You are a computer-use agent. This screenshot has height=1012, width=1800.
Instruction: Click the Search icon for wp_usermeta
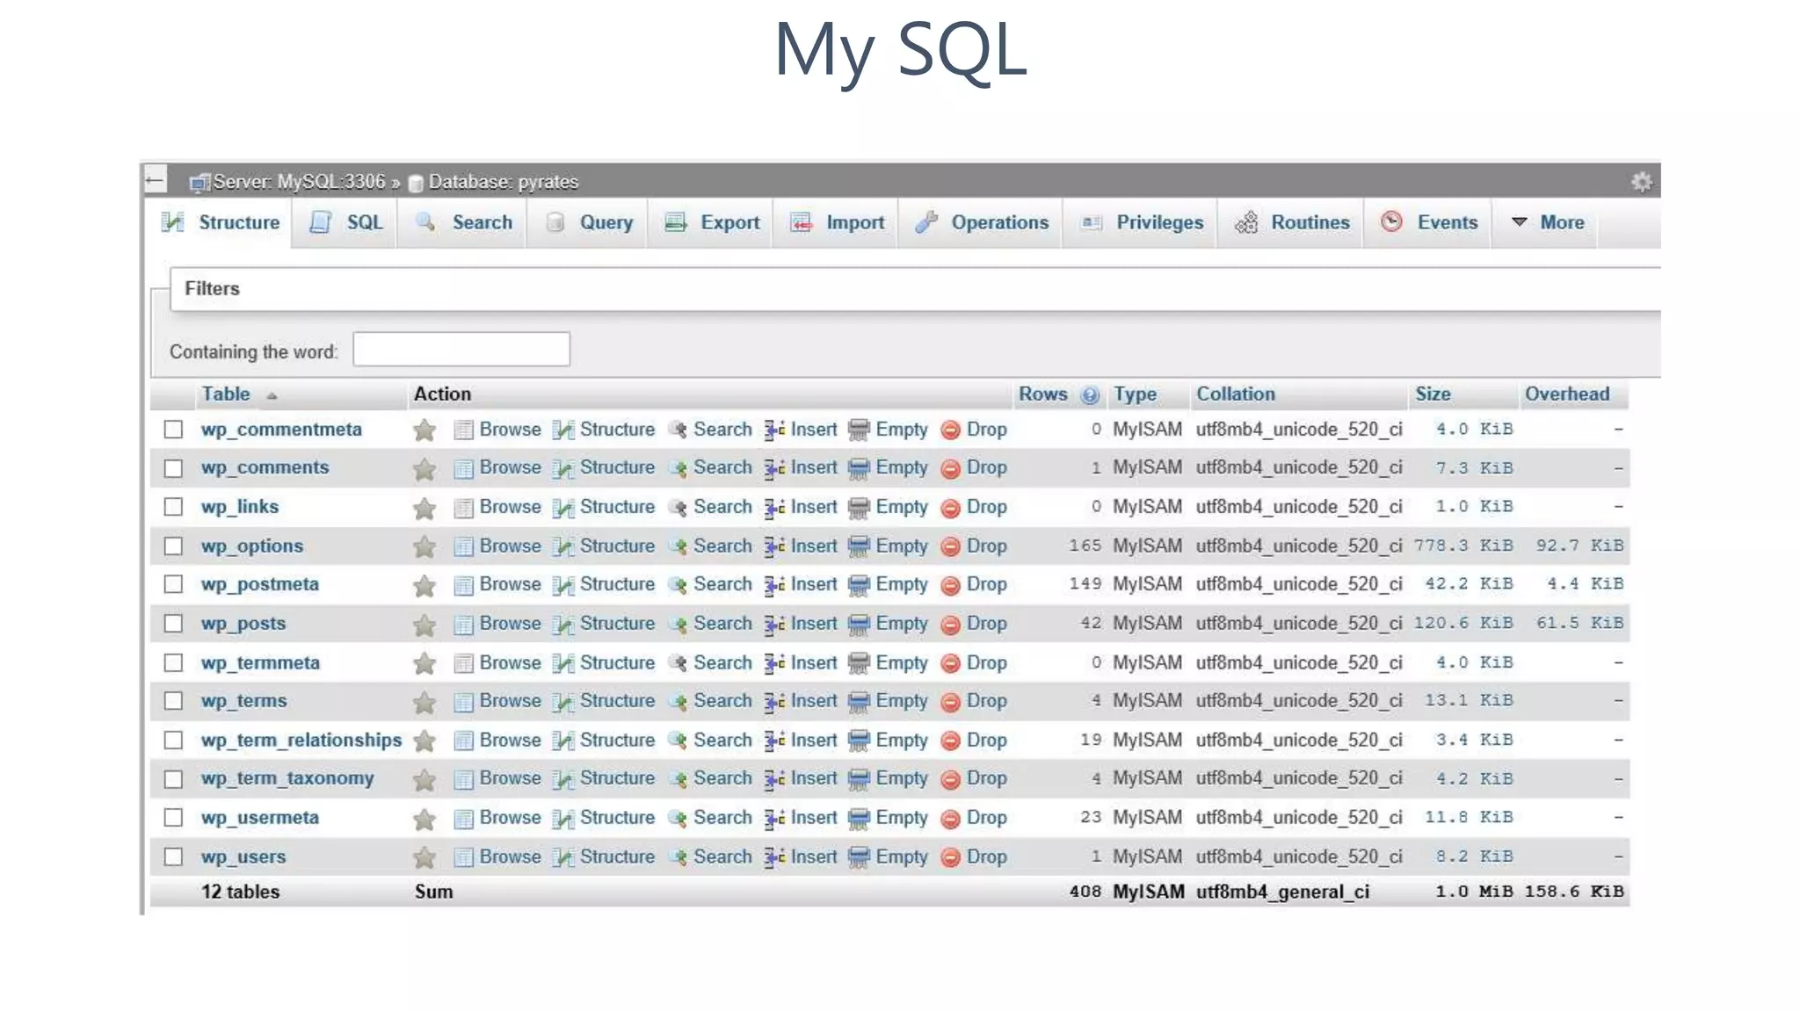tap(678, 818)
